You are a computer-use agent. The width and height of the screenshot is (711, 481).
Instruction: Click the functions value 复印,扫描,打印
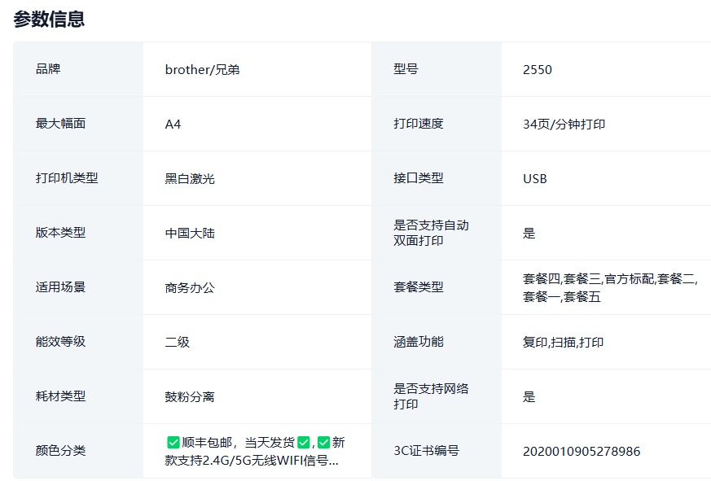[x=563, y=343]
